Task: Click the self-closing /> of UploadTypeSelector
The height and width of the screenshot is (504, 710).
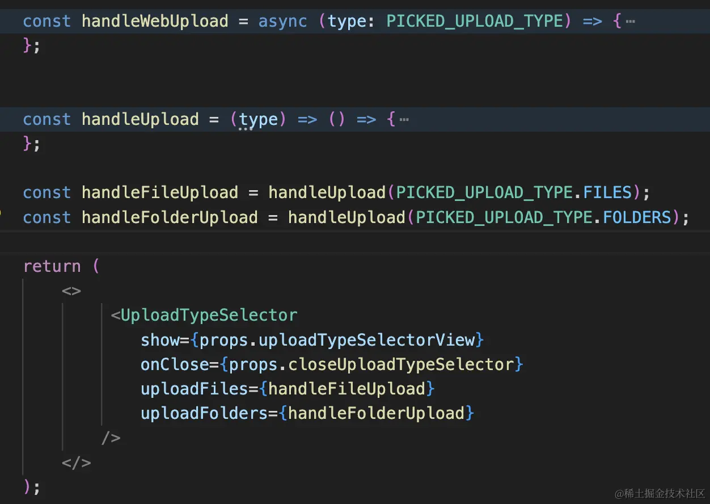Action: coord(111,438)
